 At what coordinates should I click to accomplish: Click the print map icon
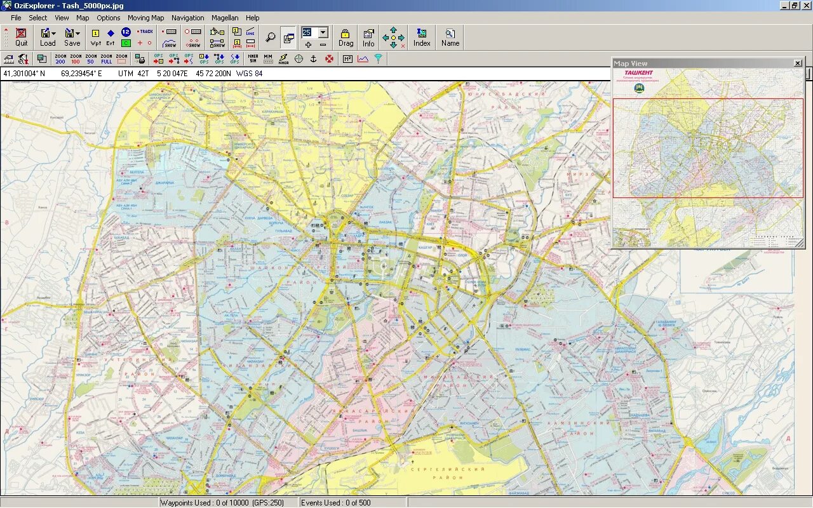(141, 59)
